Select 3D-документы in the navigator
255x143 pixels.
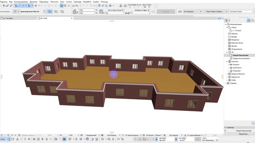[x=237, y=49]
